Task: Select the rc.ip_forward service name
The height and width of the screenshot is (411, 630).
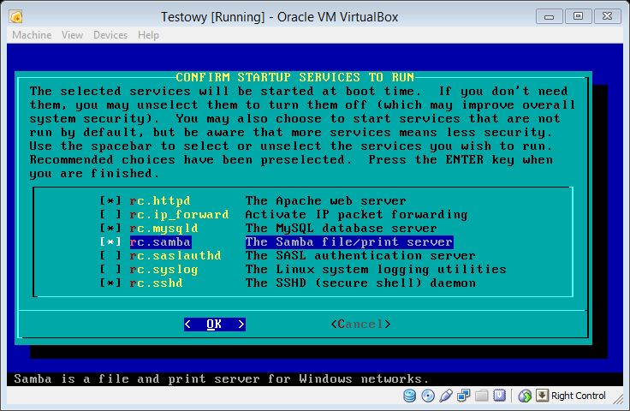Action: (179, 215)
